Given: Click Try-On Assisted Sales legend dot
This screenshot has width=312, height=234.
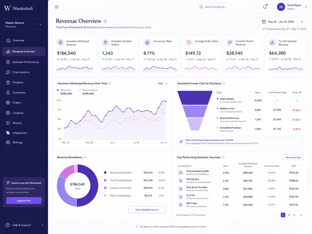Looking at the screenshot, I should 105,180.
